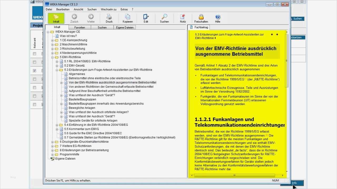The image size is (337, 189).
Task: Select the Fachbeitrag tab
Action: 199,27
